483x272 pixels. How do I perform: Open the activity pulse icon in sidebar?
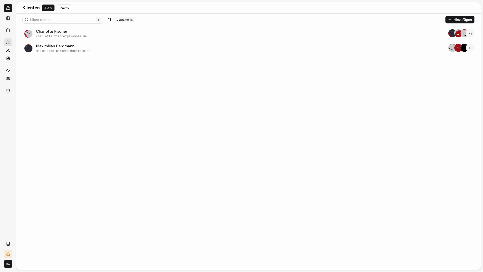8,71
